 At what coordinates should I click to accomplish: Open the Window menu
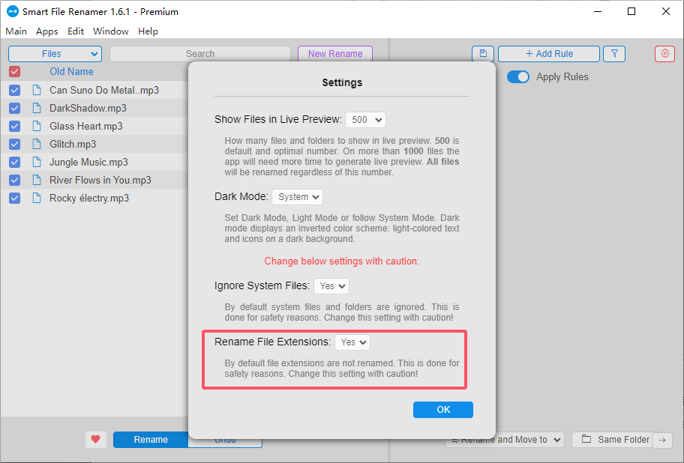(111, 31)
